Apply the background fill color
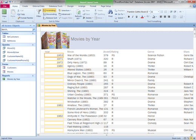196x140 pixels. (x=154, y=17)
